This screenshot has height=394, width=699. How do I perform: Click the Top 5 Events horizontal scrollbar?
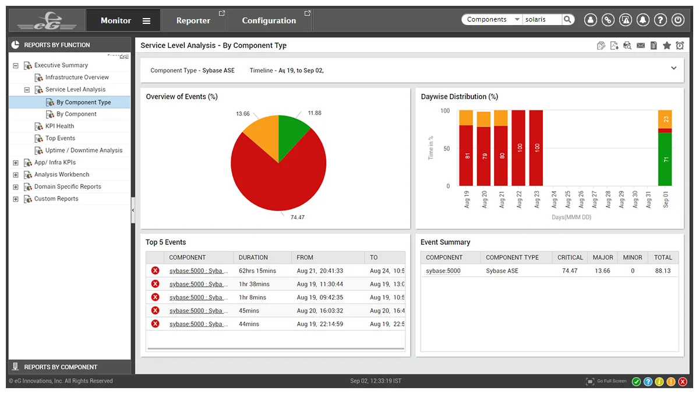(276, 349)
